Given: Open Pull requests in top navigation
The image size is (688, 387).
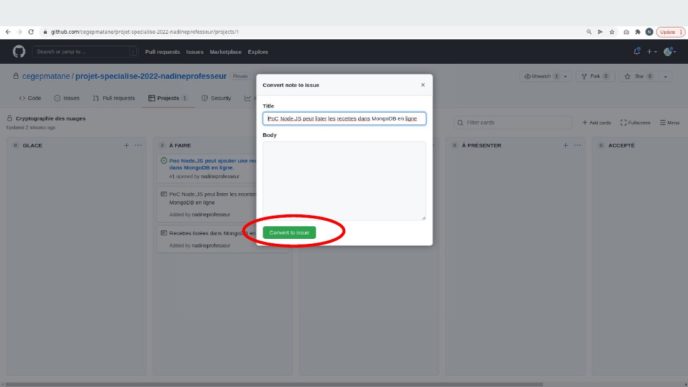Looking at the screenshot, I should [x=163, y=52].
